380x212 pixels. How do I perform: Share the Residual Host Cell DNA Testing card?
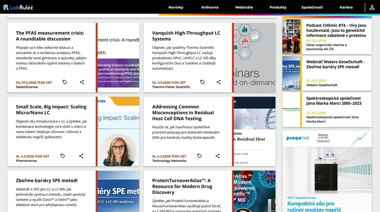click(x=217, y=156)
